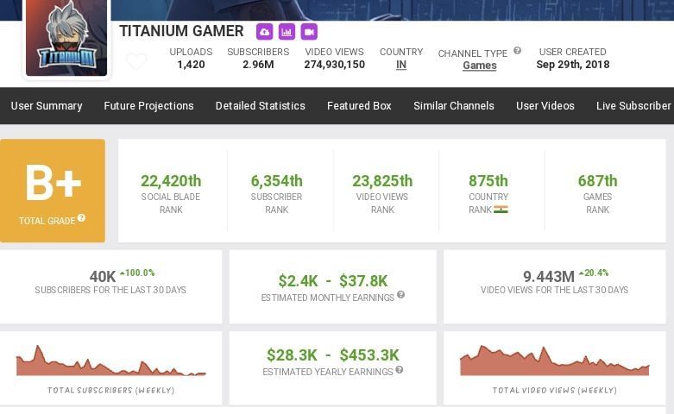674x414 pixels.
Task: Click the Games channel type link
Action: tap(479, 66)
